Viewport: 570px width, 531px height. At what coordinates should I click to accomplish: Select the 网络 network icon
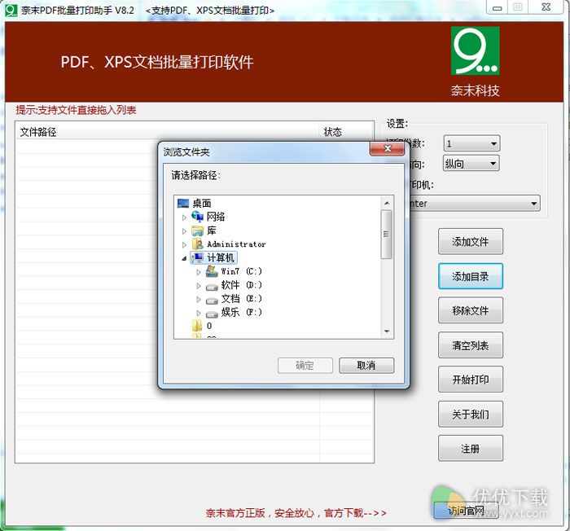click(198, 217)
